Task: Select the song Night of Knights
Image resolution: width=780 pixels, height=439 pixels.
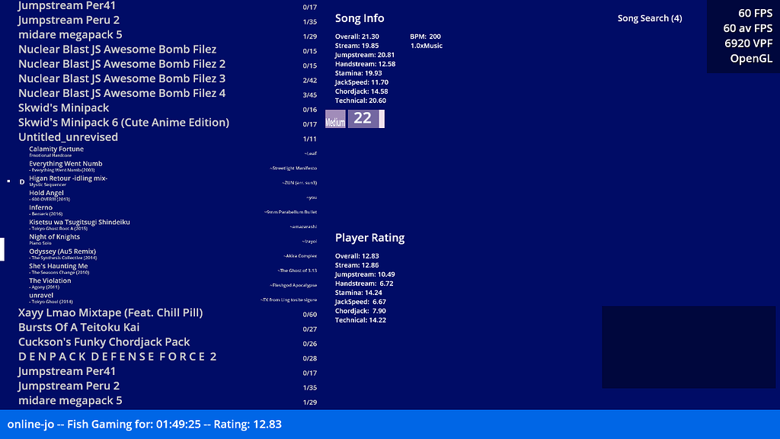Action: coord(53,238)
